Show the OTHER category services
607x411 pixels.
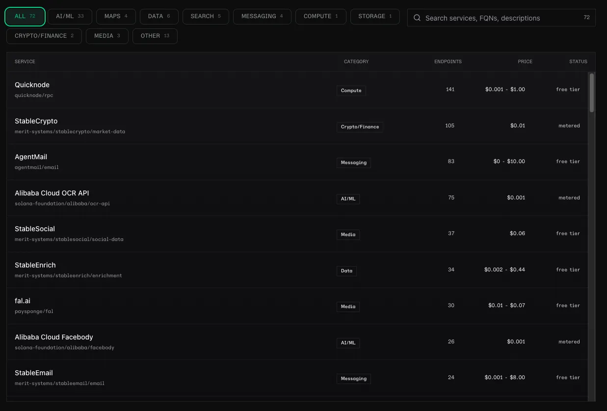[x=155, y=36]
